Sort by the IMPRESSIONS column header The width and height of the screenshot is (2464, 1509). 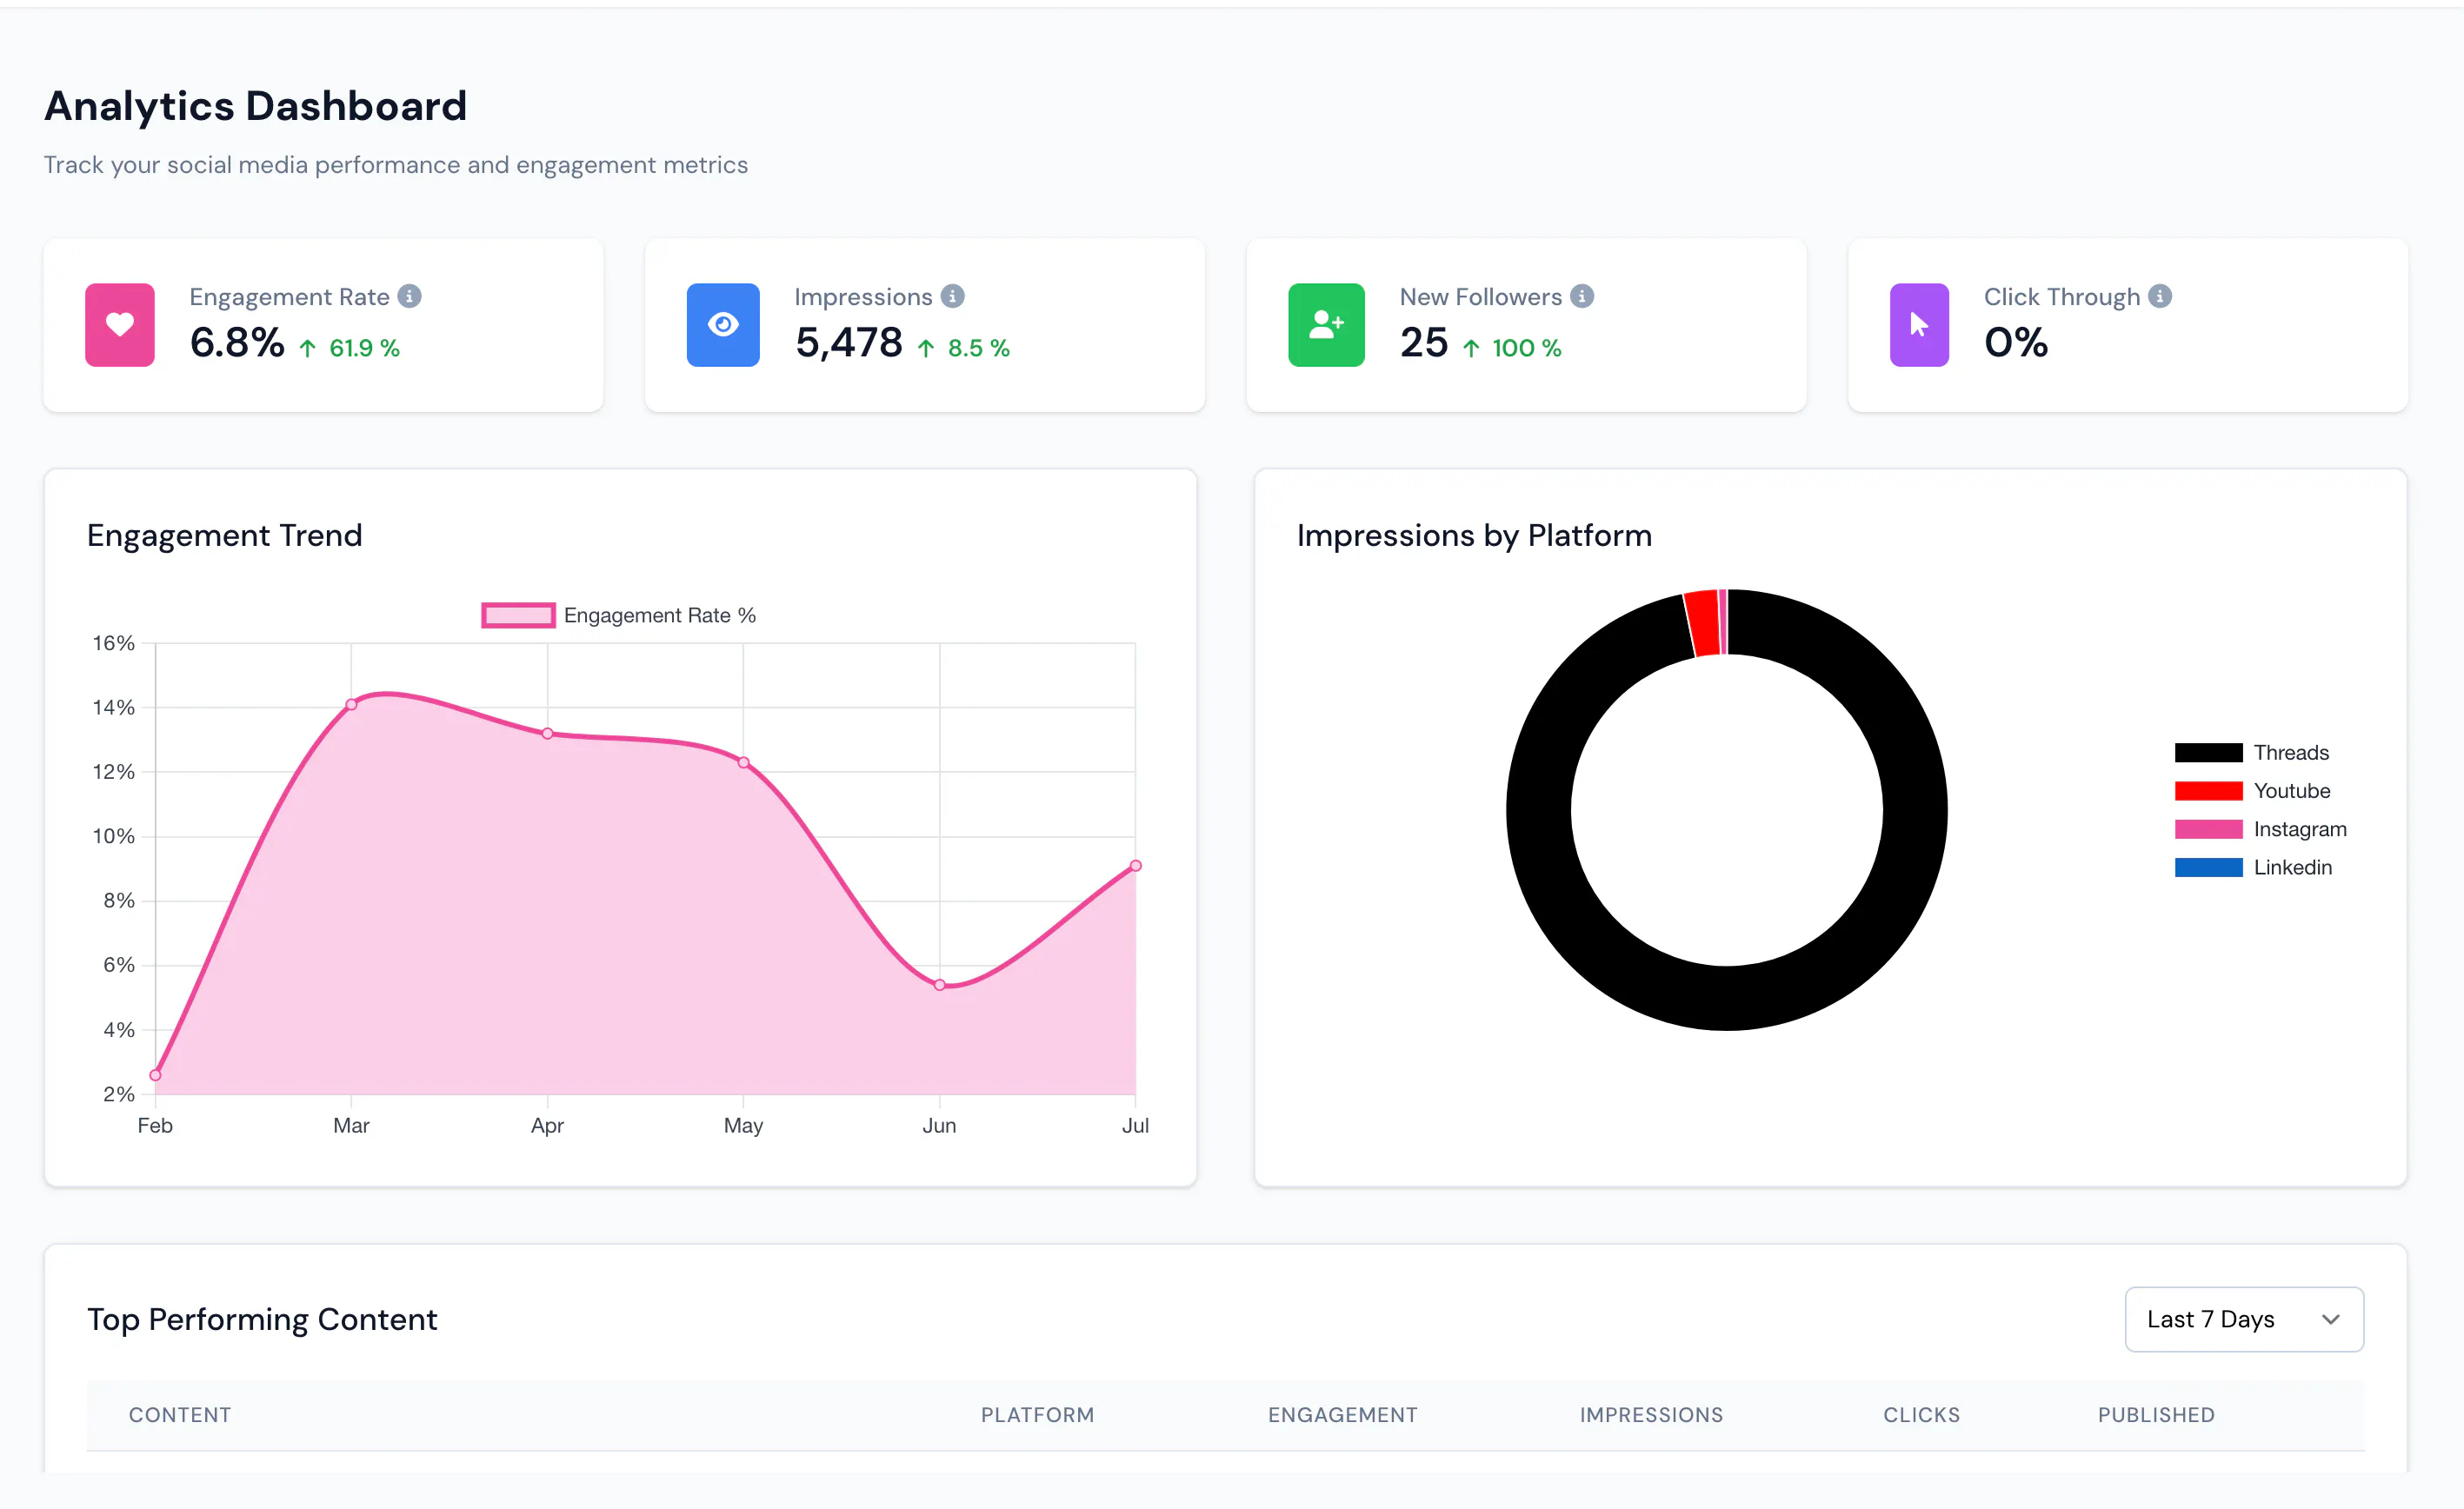click(1651, 1414)
